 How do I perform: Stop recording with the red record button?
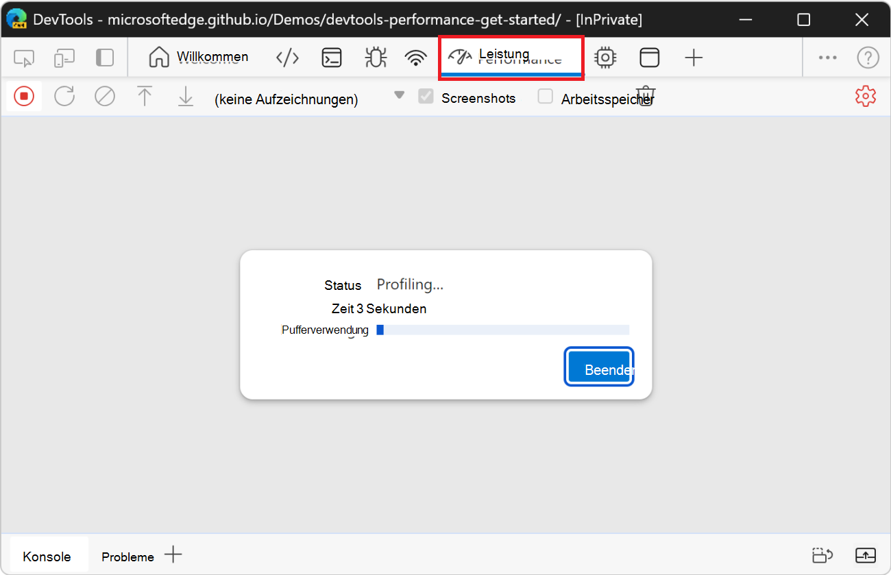[23, 96]
